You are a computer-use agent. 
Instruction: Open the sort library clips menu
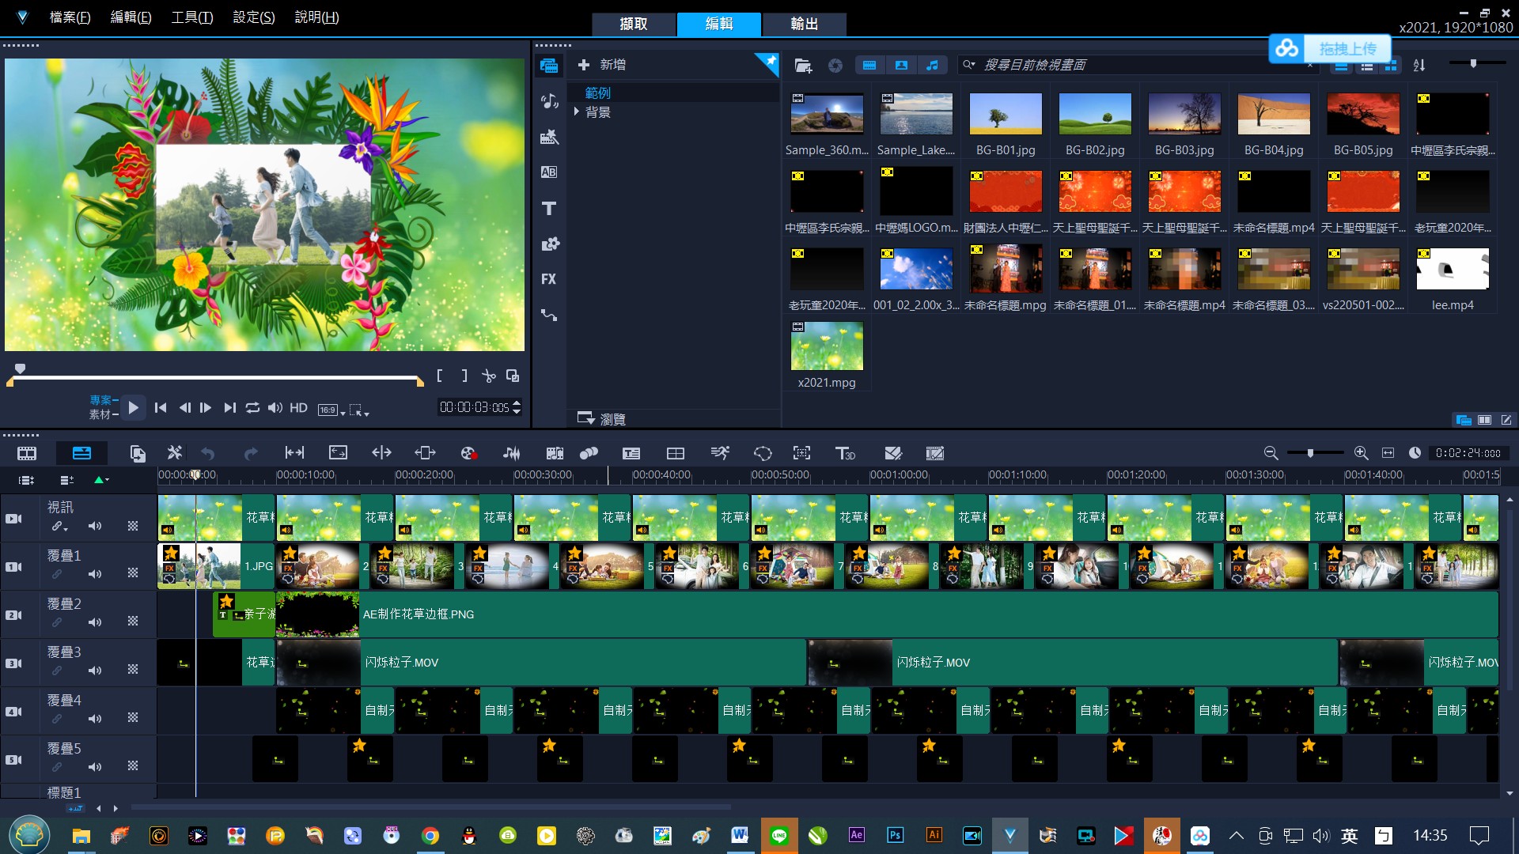(x=1419, y=66)
